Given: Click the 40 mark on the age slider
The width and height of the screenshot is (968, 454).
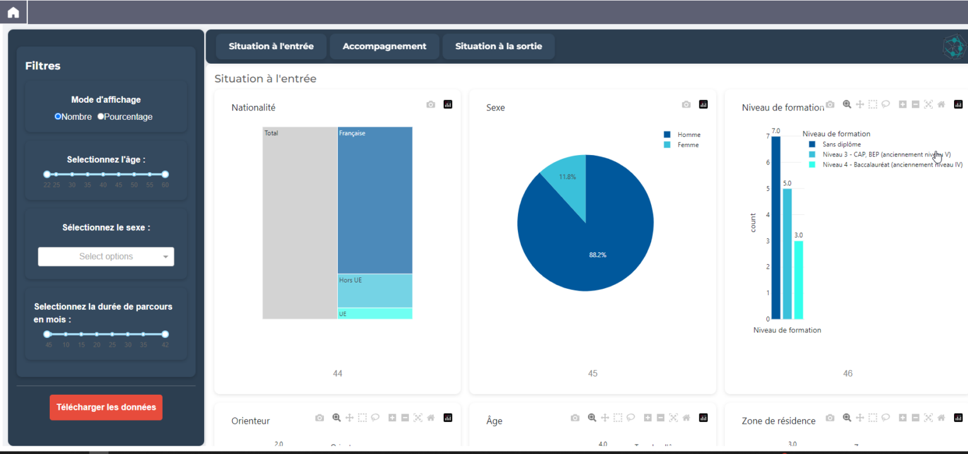Looking at the screenshot, I should pyautogui.click(x=103, y=175).
